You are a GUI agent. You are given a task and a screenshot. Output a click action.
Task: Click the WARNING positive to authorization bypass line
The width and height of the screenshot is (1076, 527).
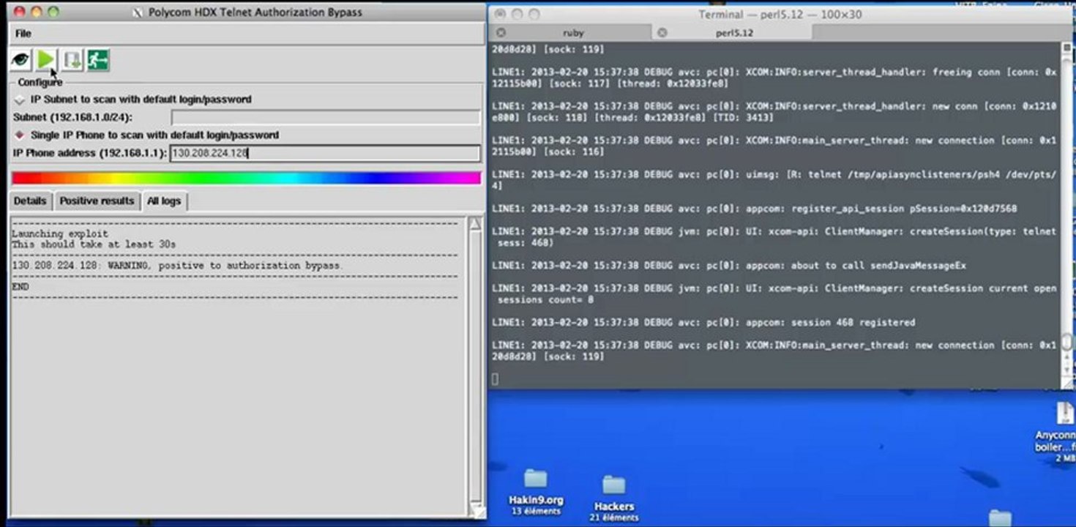(177, 266)
